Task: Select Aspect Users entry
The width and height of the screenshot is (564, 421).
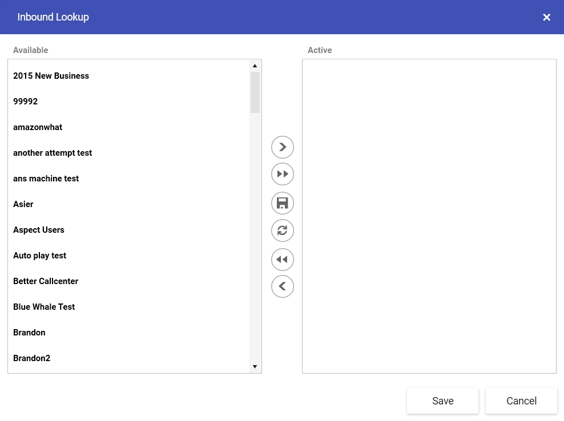Action: click(x=128, y=230)
